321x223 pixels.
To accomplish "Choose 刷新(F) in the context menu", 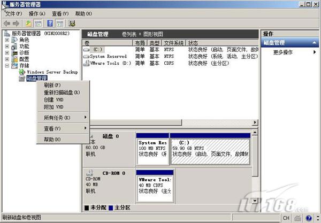I will pyautogui.click(x=63, y=85).
